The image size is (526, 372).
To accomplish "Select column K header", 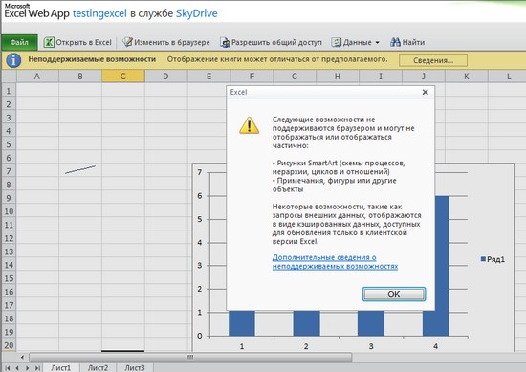I will pos(467,77).
